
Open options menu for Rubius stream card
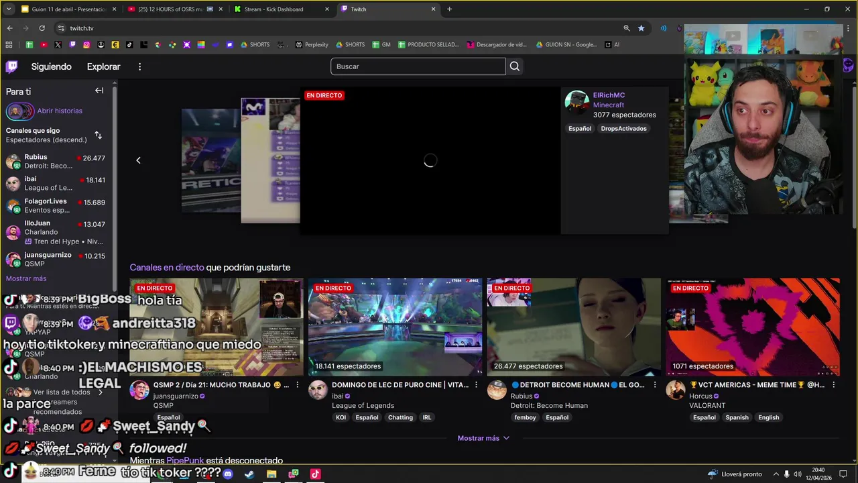pos(655,385)
